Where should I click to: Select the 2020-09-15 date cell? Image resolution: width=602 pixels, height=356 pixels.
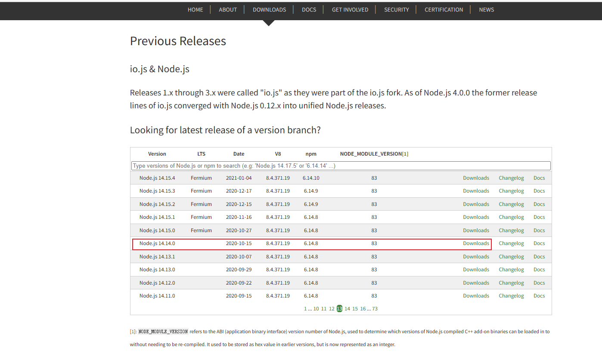(x=239, y=296)
